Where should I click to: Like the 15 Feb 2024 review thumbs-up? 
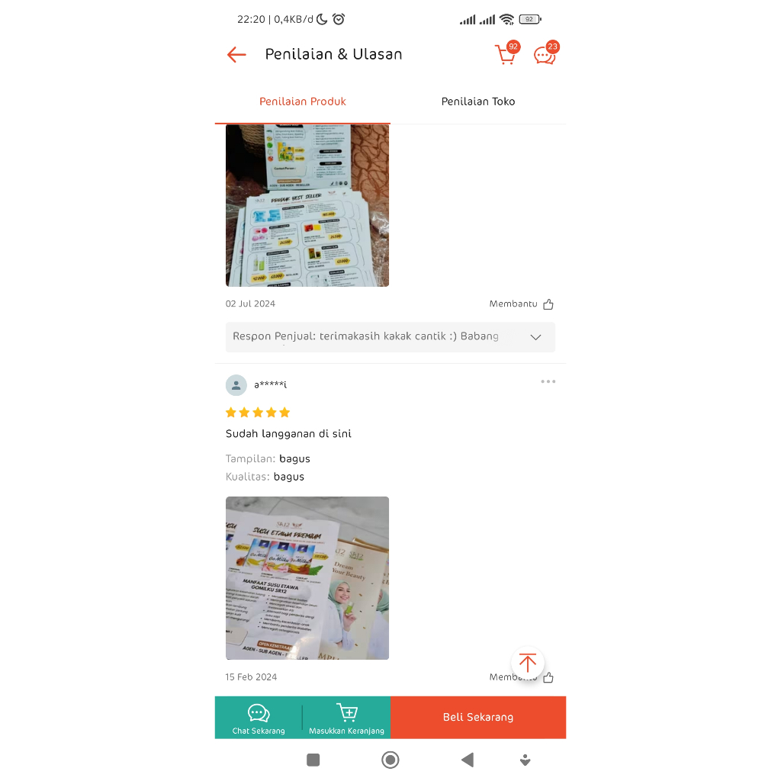coord(548,677)
